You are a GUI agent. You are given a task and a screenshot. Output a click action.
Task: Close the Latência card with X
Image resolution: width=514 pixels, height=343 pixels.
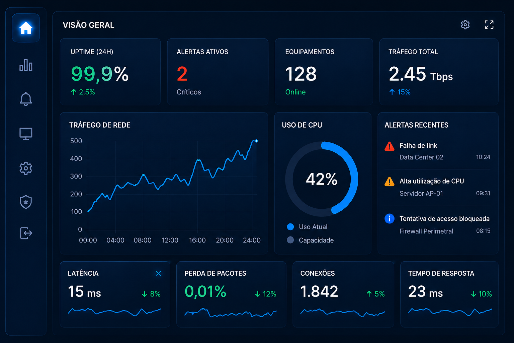pos(159,274)
